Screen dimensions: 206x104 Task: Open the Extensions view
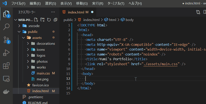click(x=6, y=66)
